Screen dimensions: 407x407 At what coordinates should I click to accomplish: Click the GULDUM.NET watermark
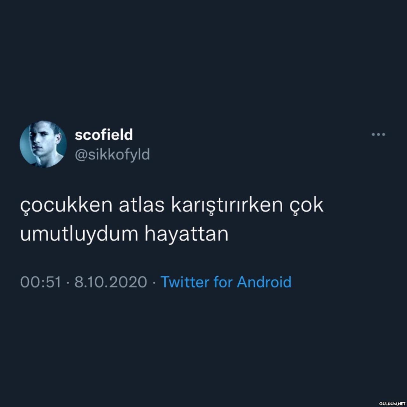pyautogui.click(x=392, y=403)
